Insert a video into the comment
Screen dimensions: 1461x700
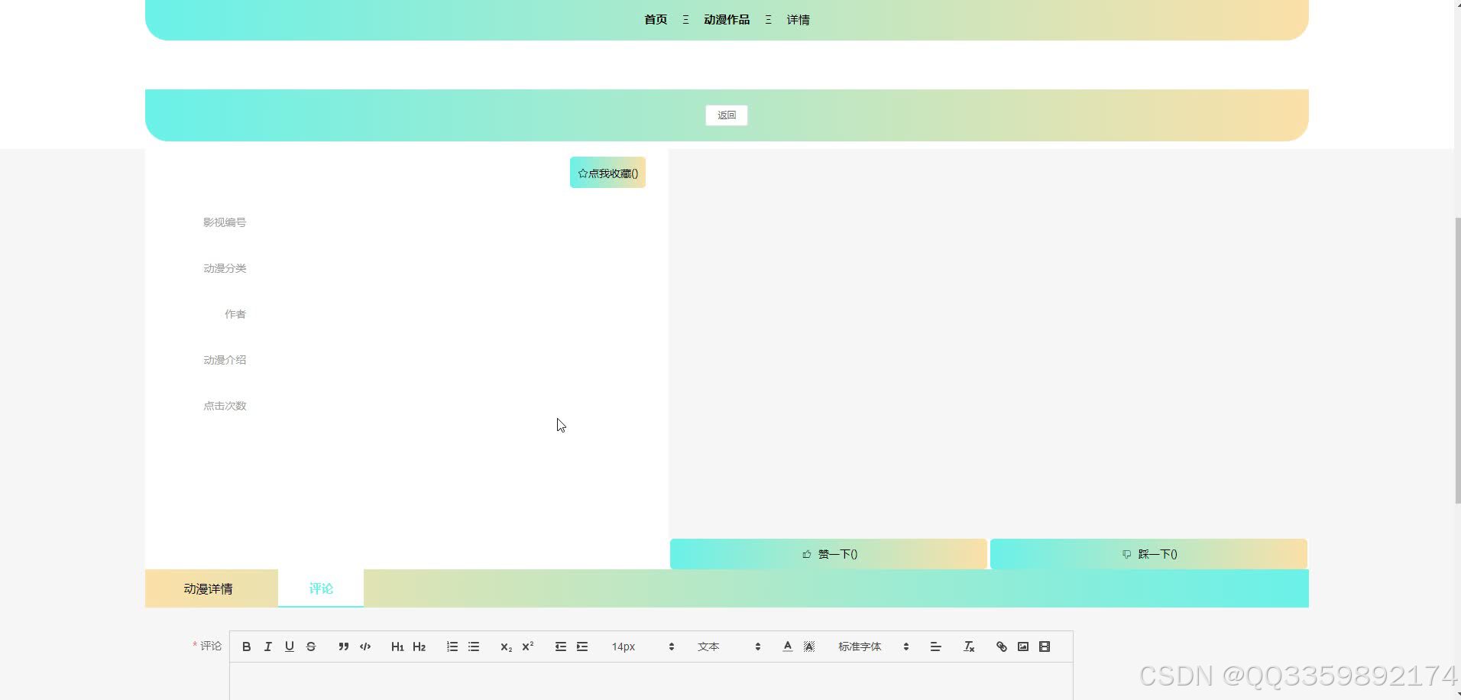1045,647
